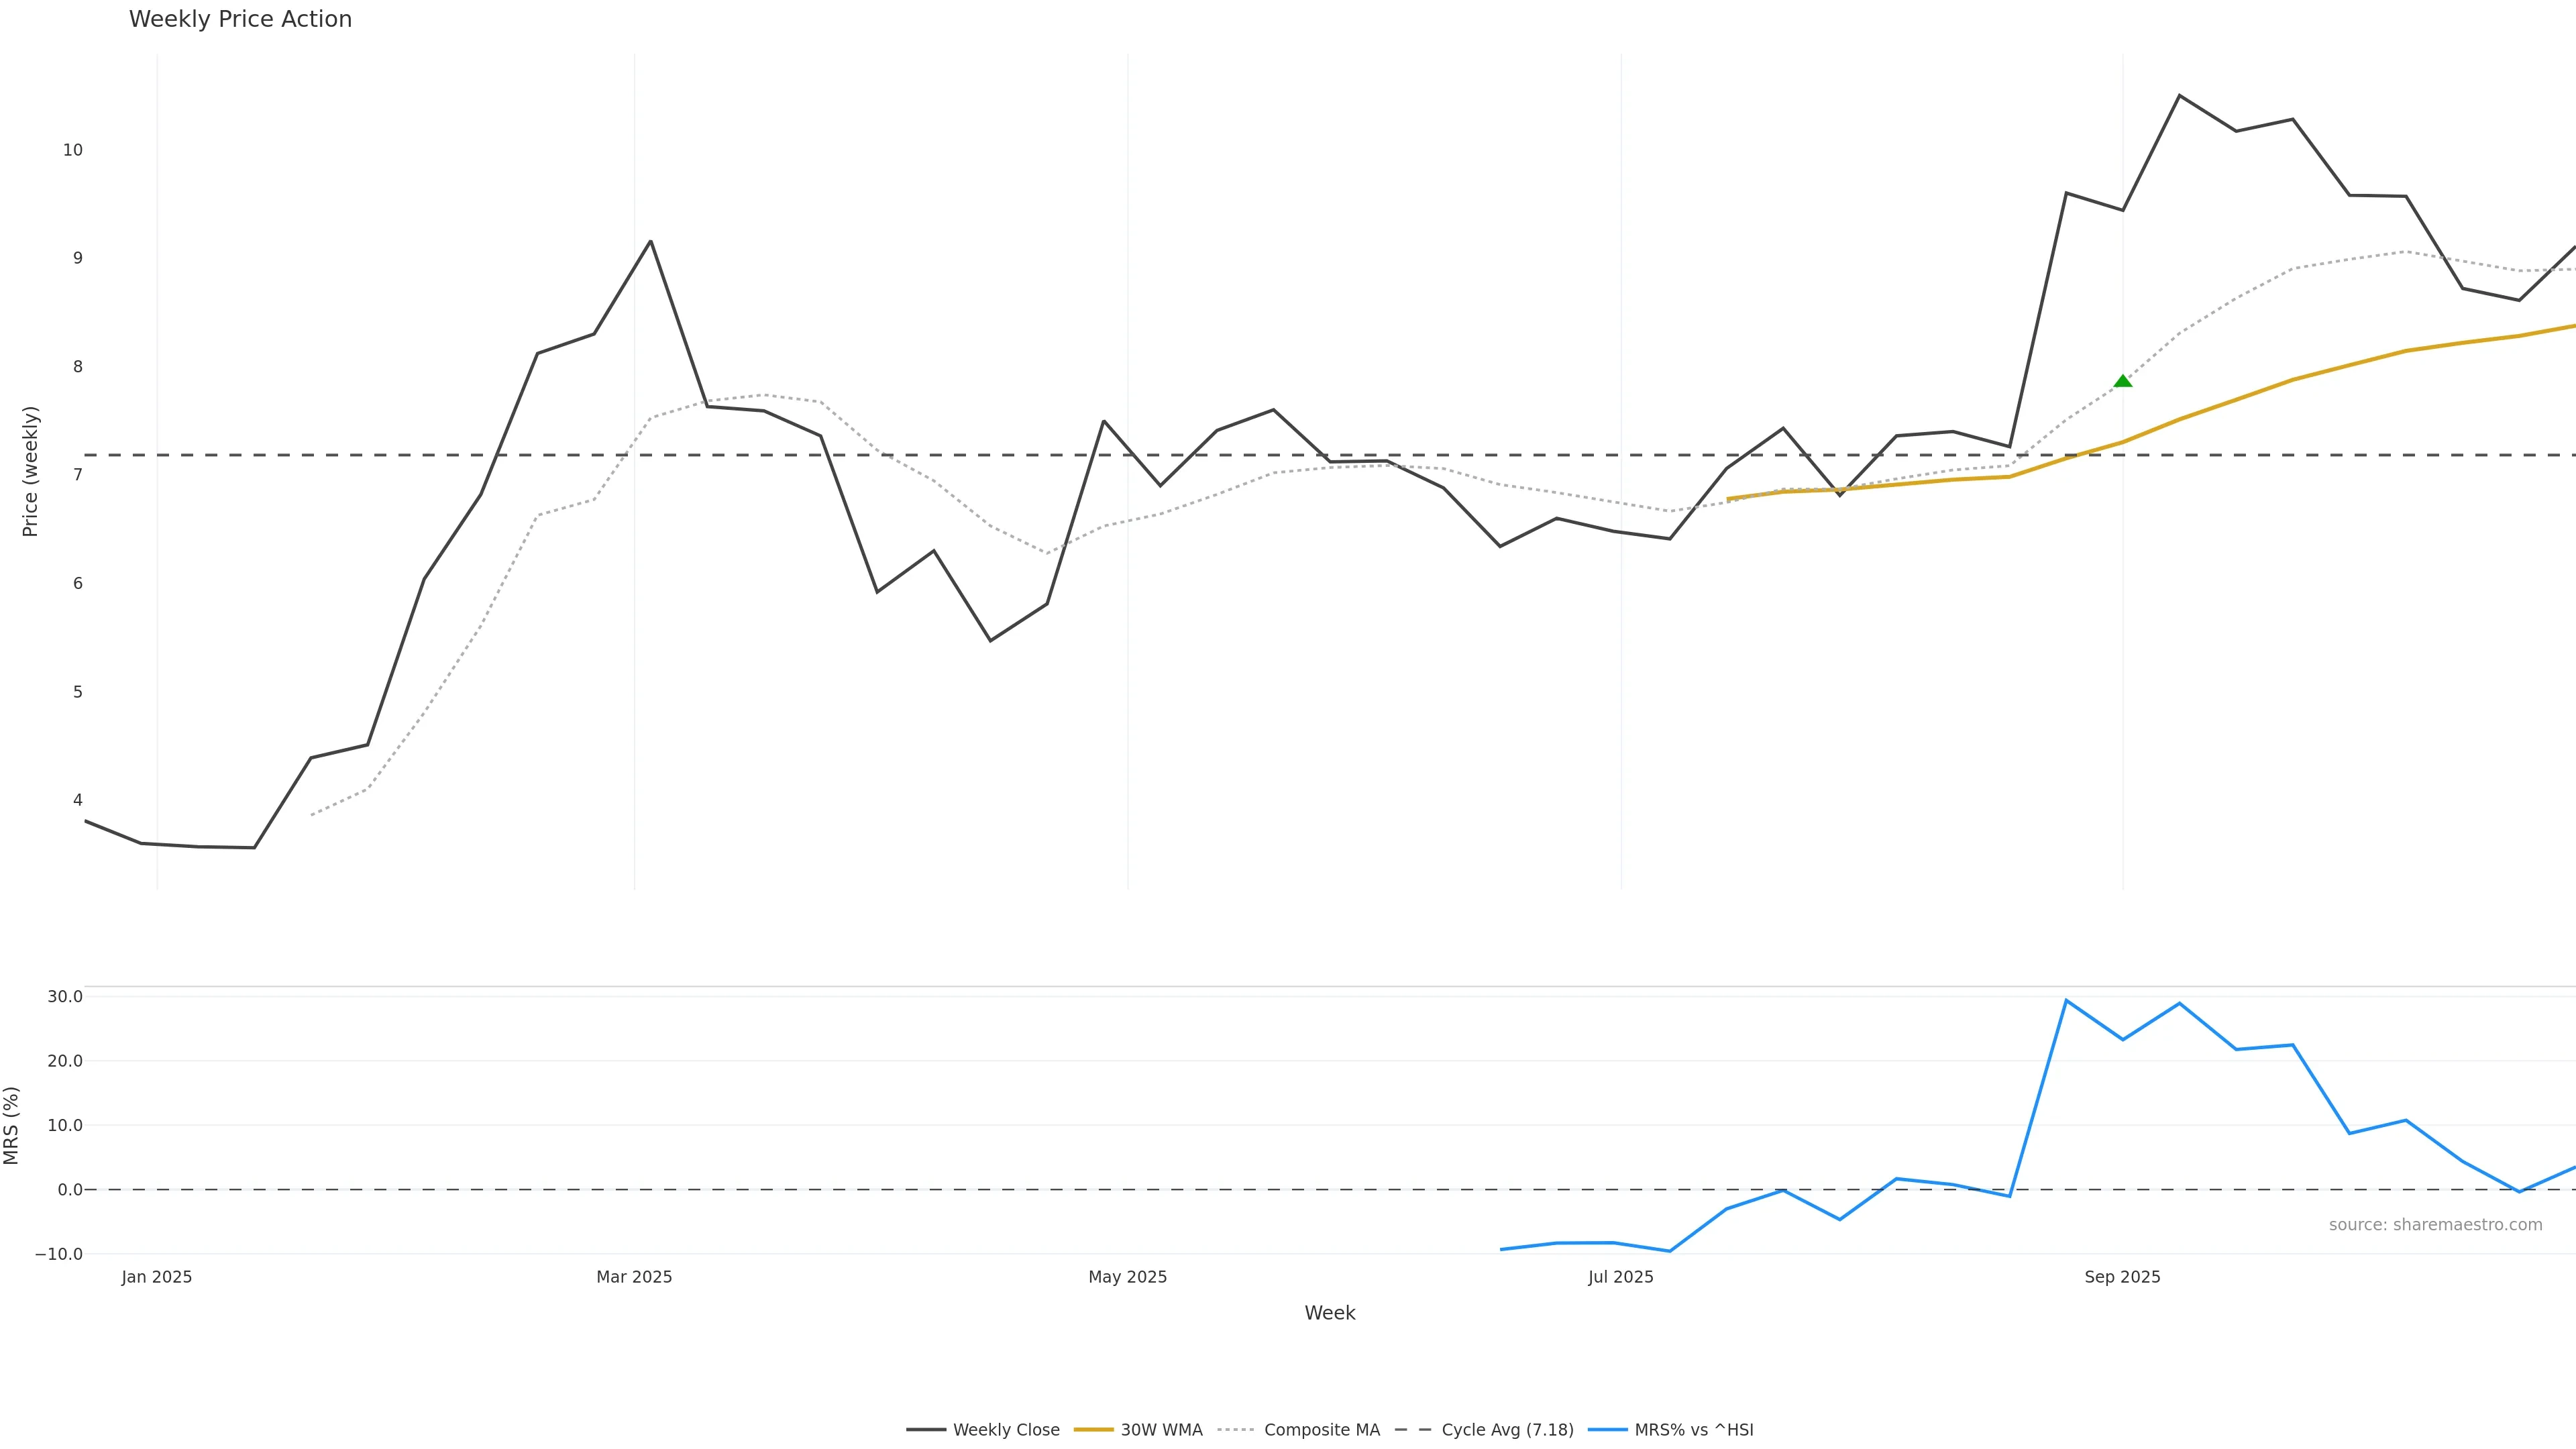The height and width of the screenshot is (1449, 2576).
Task: Click the 10 tick on the price axis
Action: point(72,150)
